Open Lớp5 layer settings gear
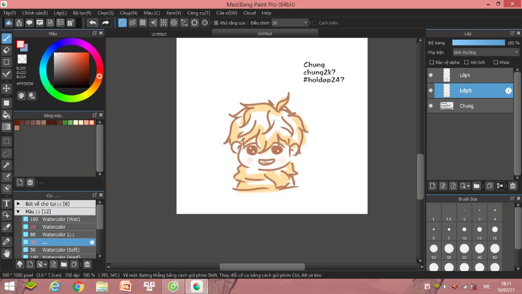 508,91
